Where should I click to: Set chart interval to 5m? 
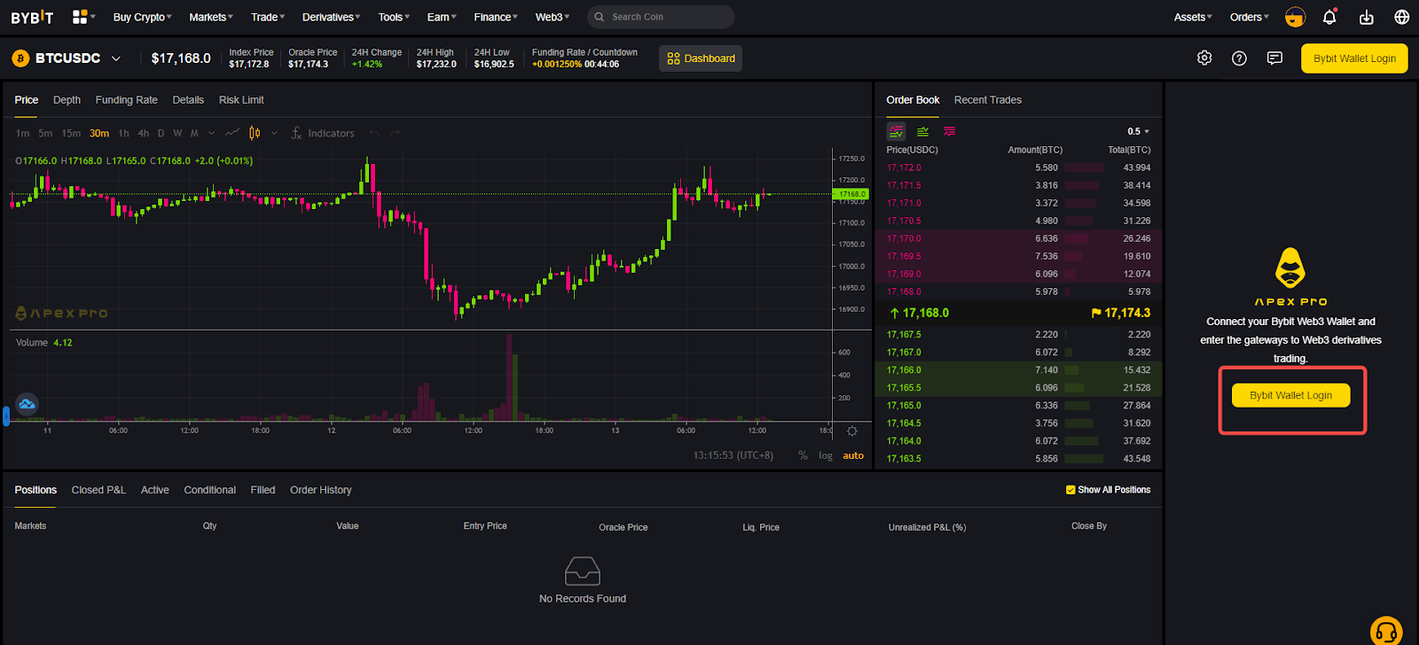[x=45, y=133]
